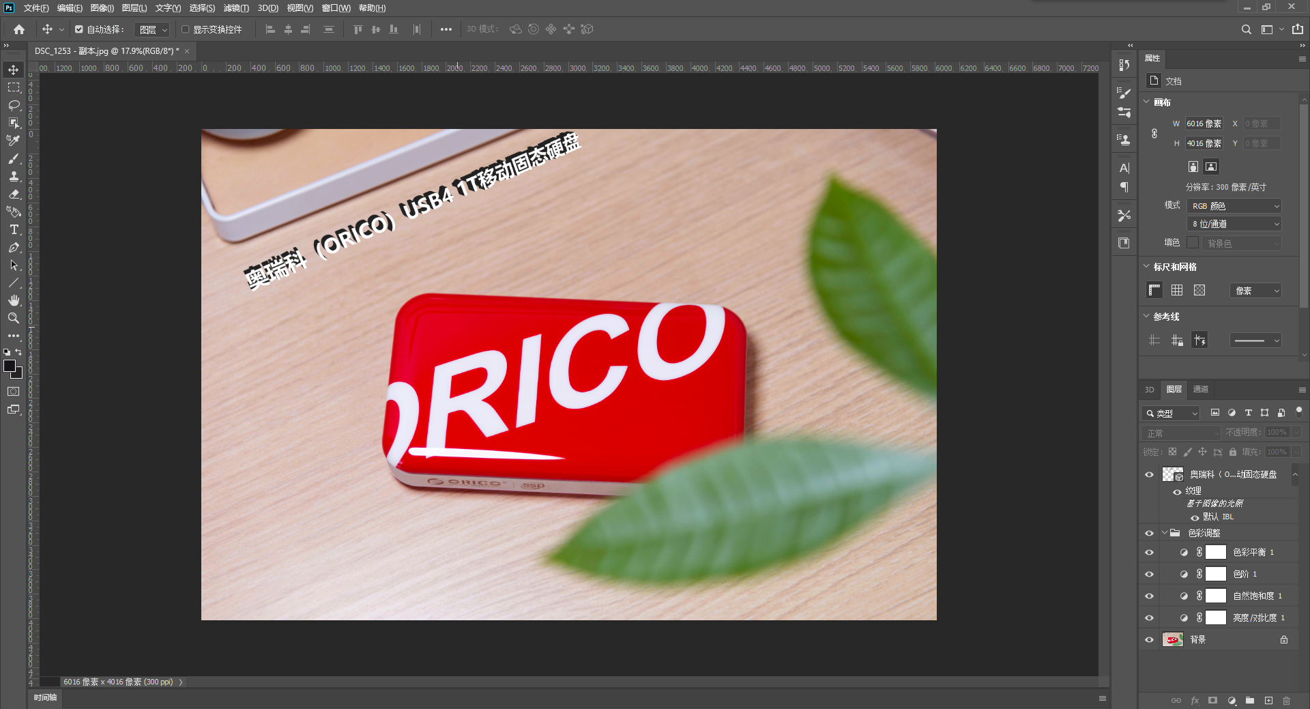Hide the 亮度/对比度 1 layer

pos(1149,618)
